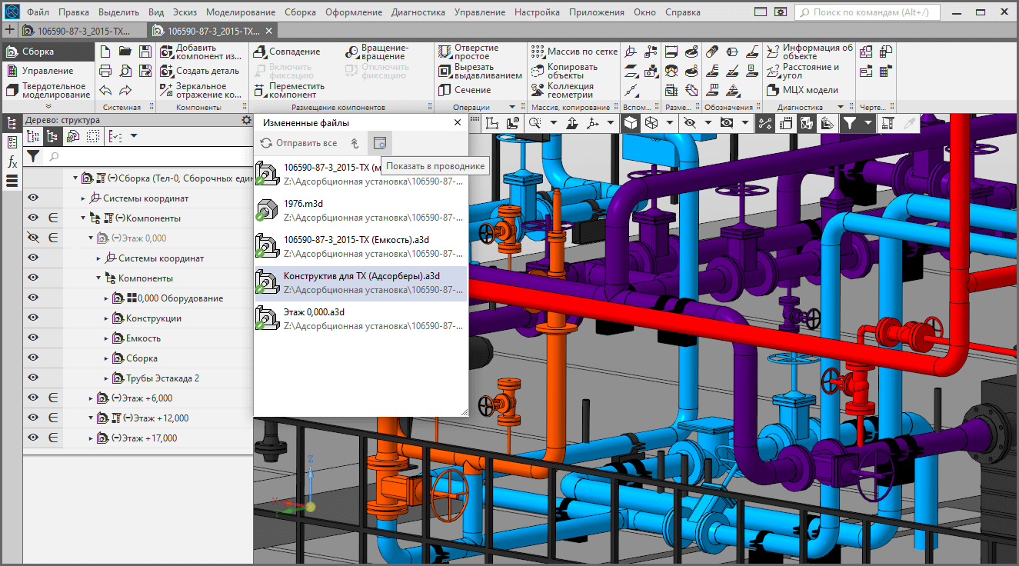The image size is (1019, 566).
Task: Click the Simple hole tool
Action: [x=445, y=52]
